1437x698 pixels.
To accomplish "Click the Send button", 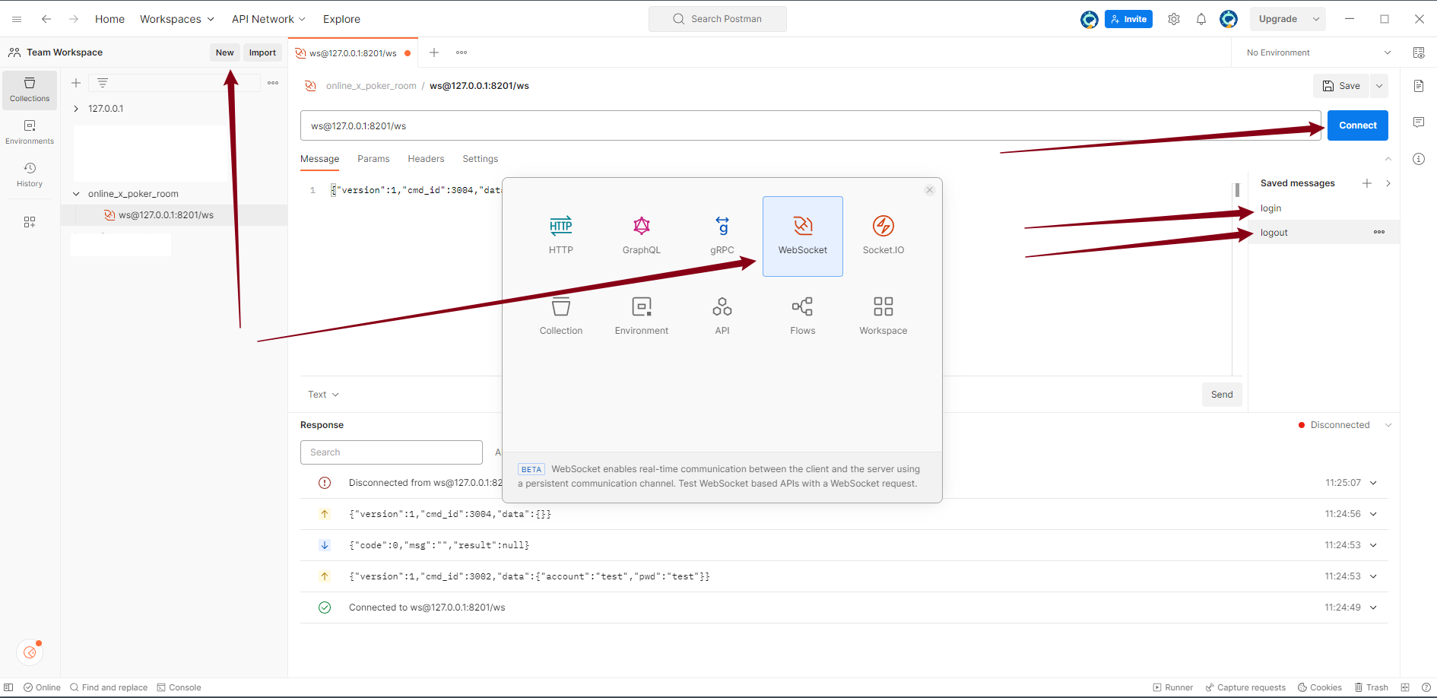I will (x=1222, y=395).
